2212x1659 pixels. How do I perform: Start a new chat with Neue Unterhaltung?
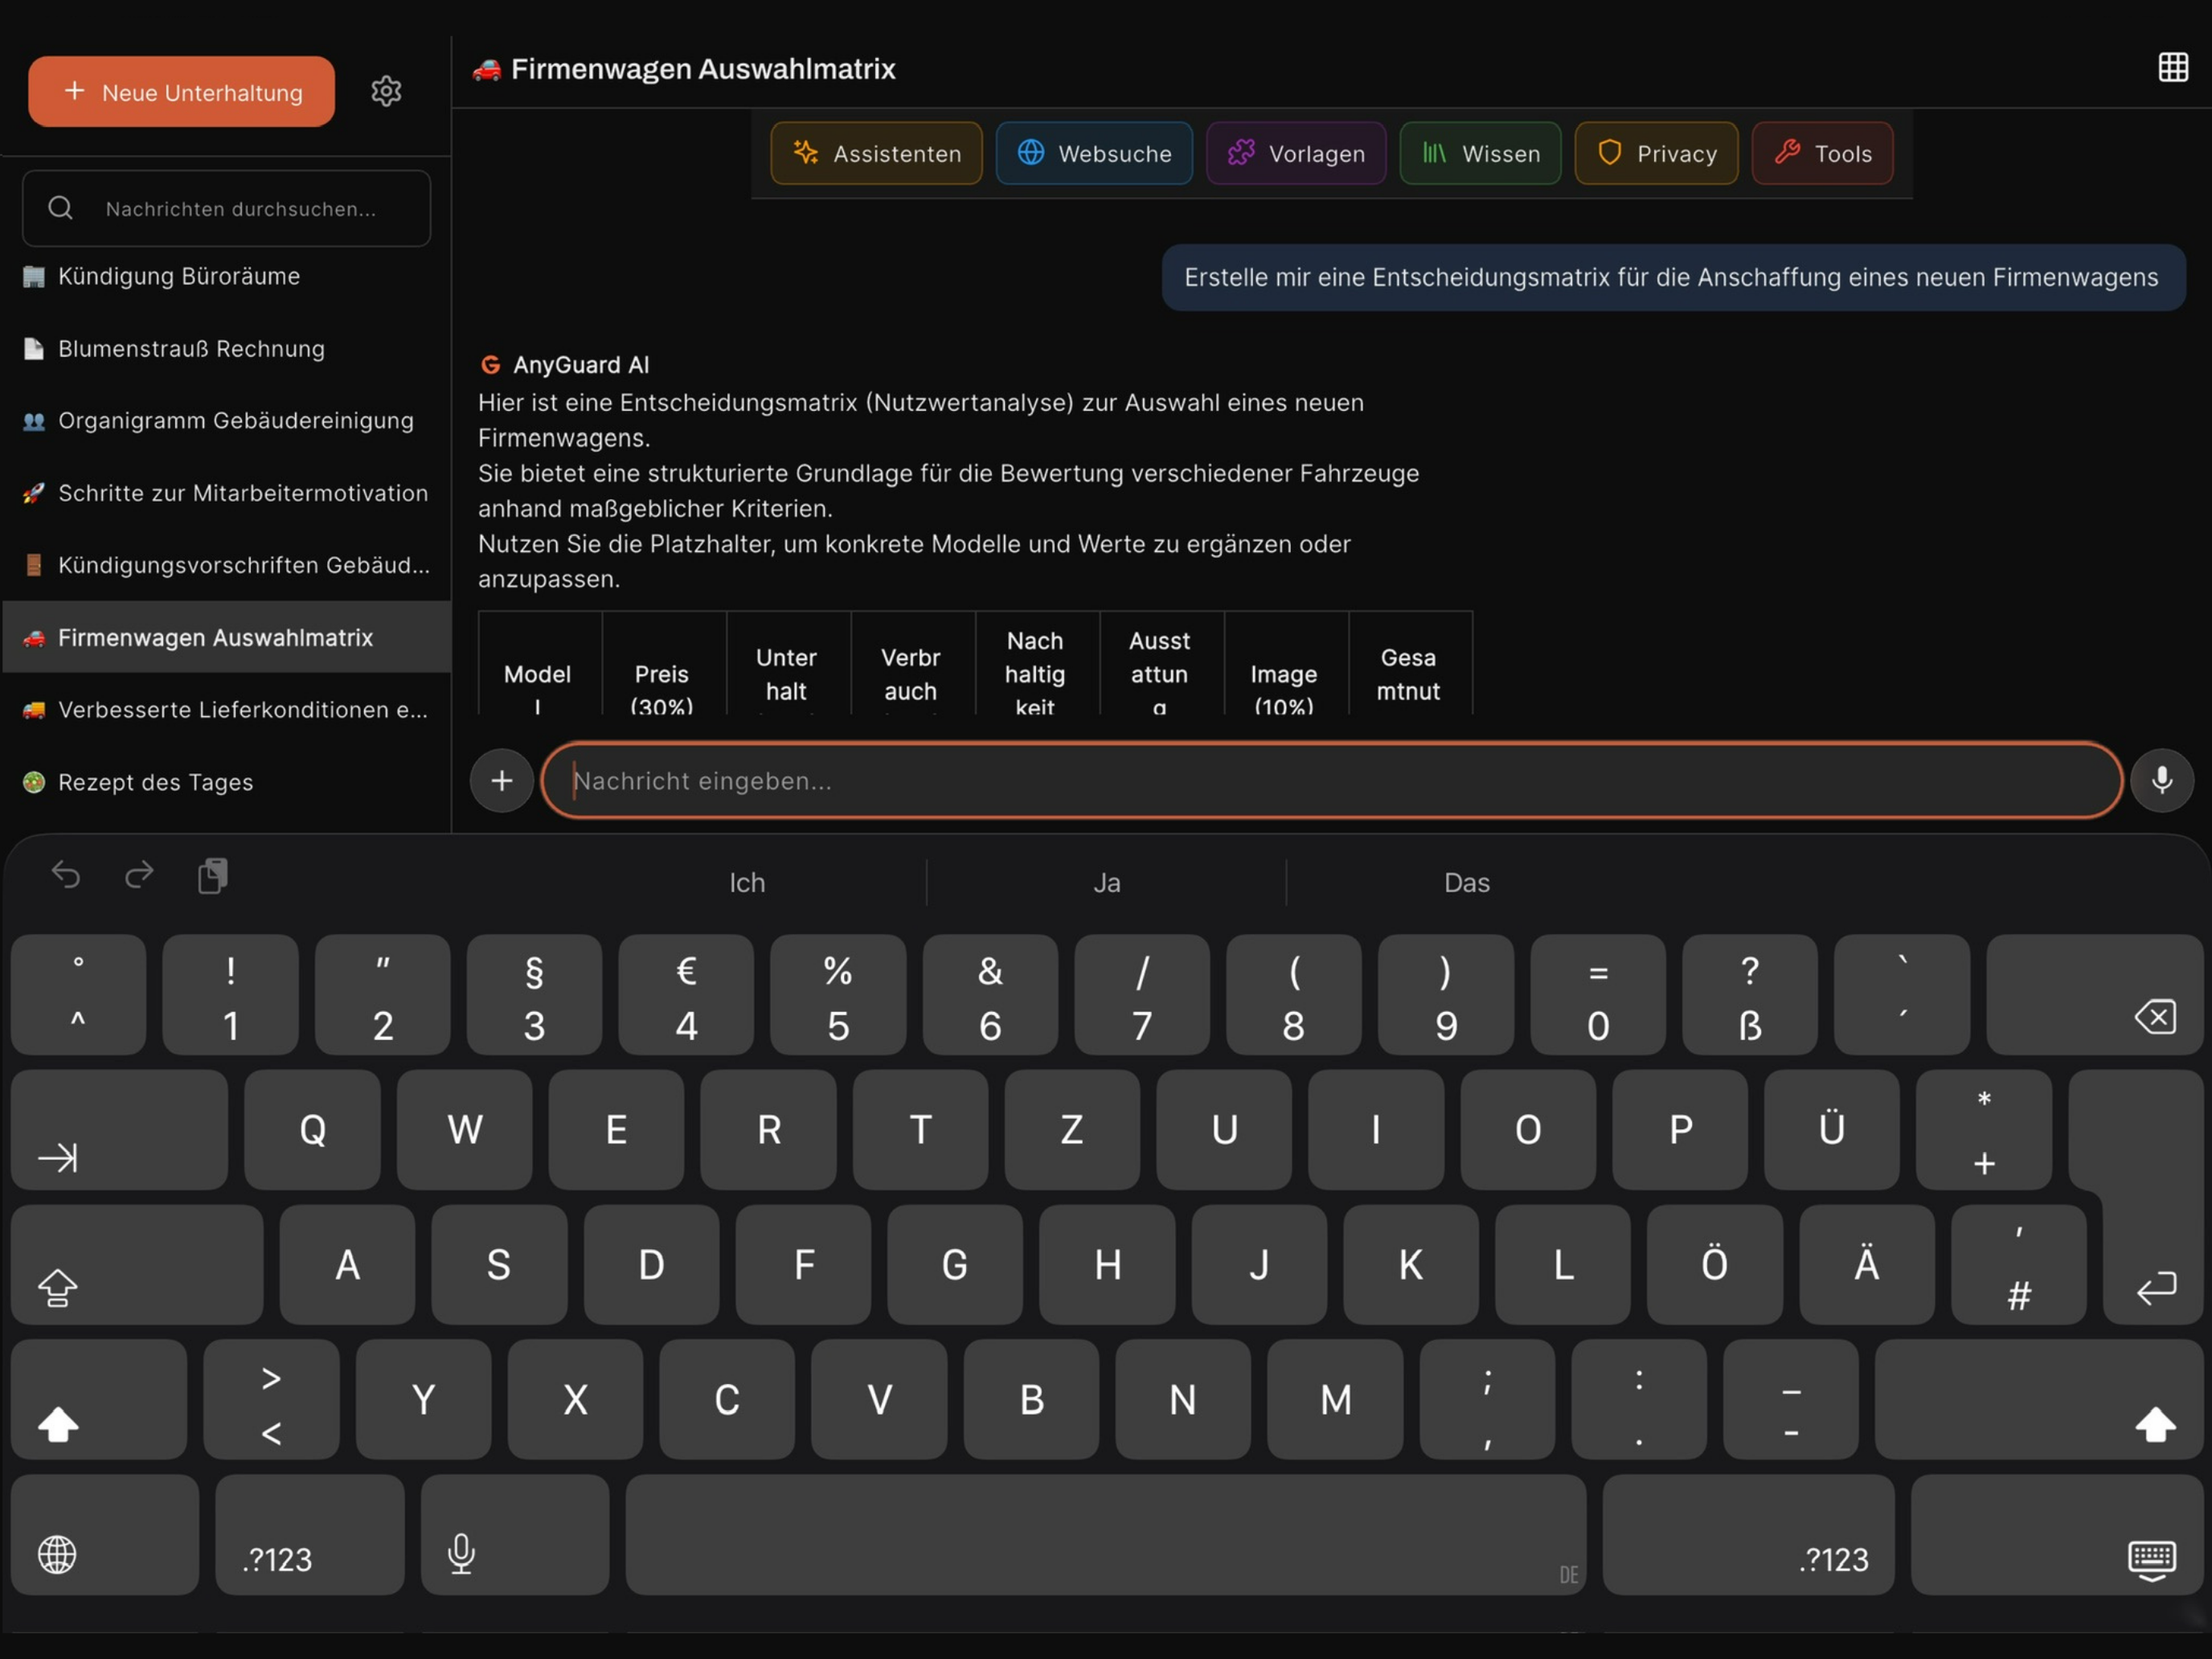[x=181, y=92]
